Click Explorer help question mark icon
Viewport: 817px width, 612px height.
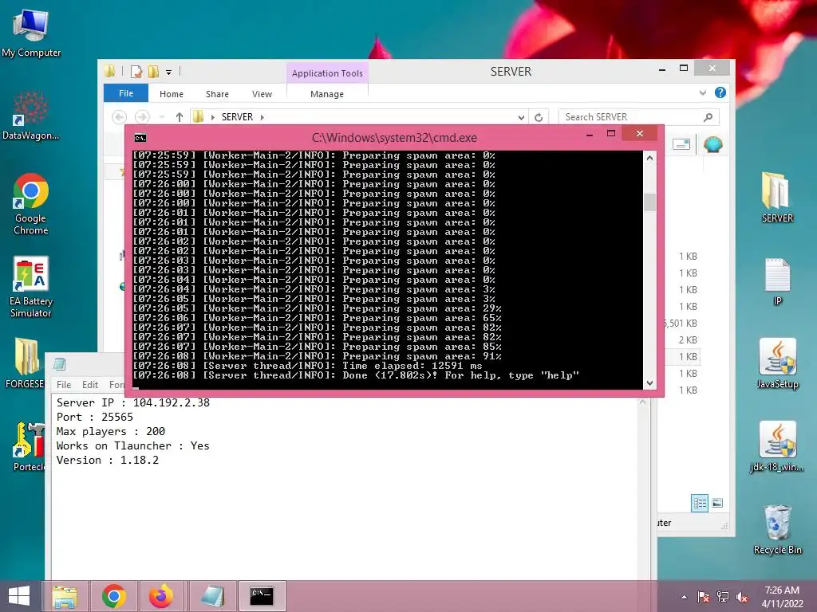coord(720,92)
